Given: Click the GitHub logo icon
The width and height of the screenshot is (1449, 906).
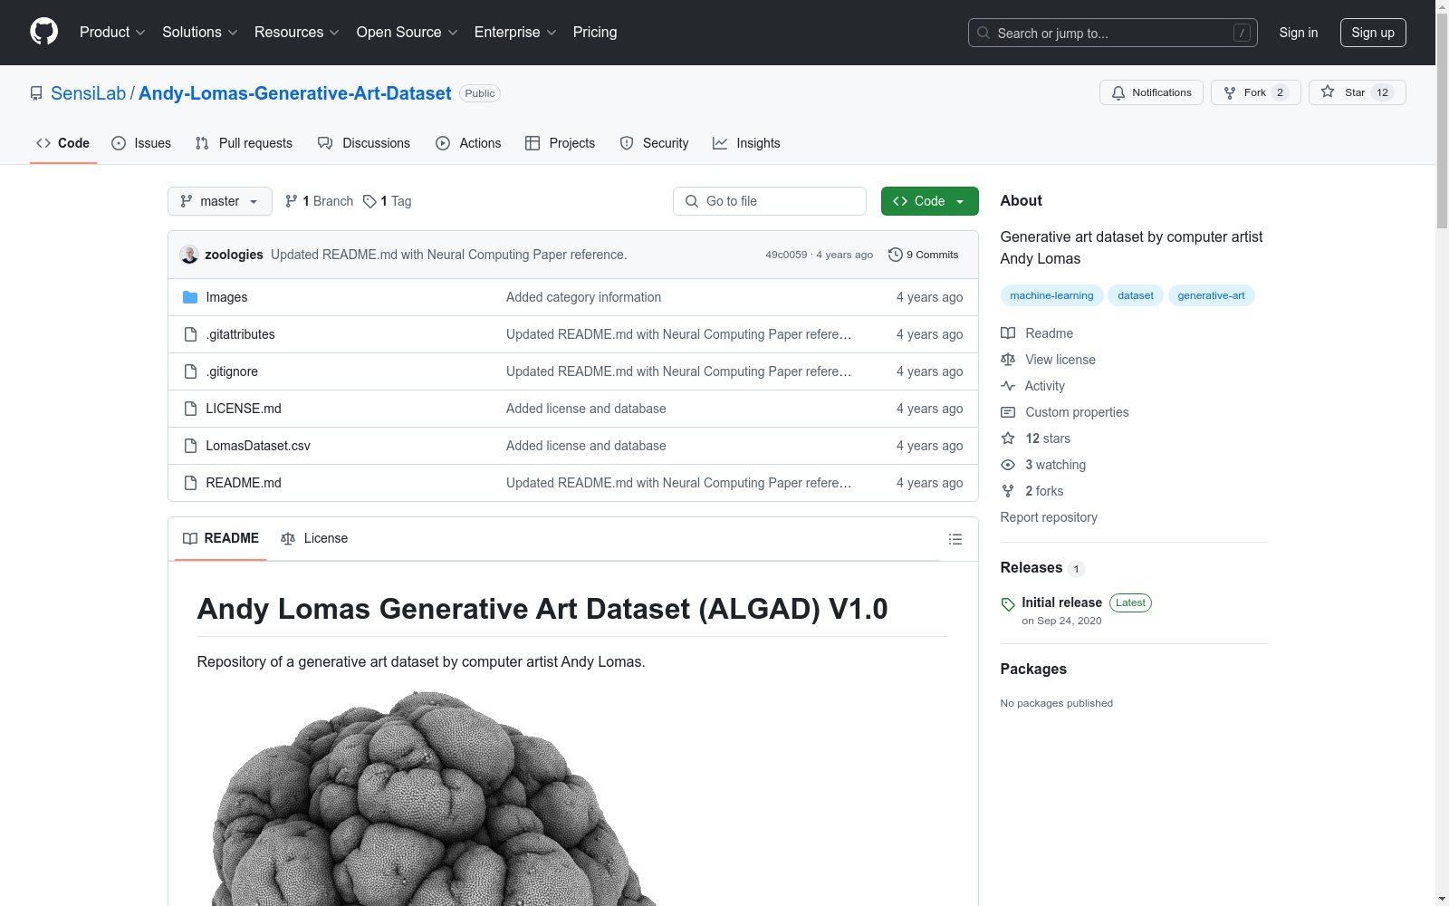Looking at the screenshot, I should pos(43,32).
